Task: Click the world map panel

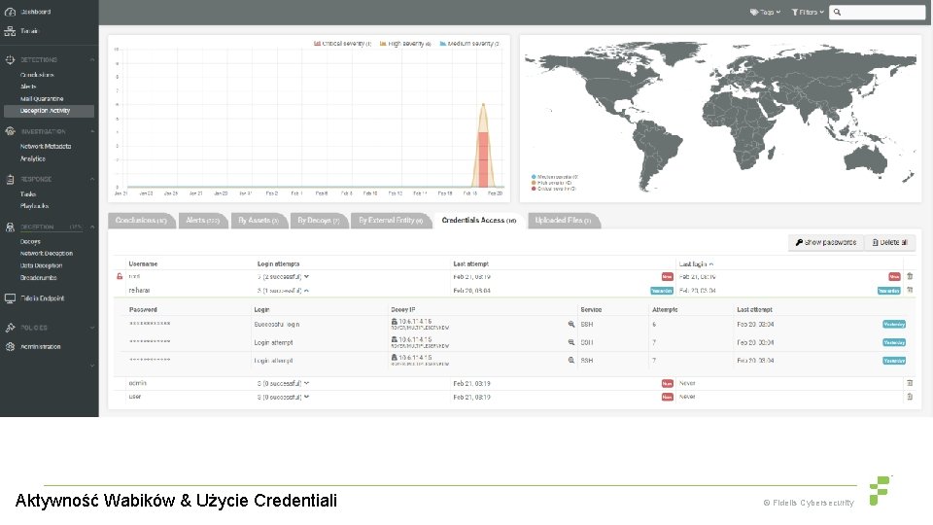Action: [720, 119]
